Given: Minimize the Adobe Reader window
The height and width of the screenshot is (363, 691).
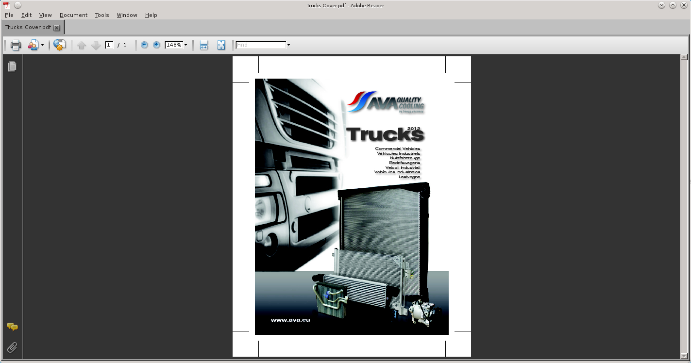Looking at the screenshot, I should tap(661, 5).
